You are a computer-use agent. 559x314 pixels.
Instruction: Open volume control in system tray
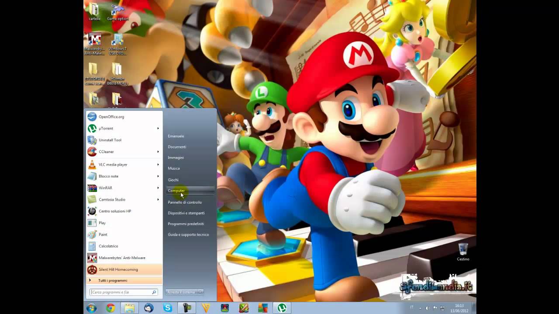pos(427,308)
